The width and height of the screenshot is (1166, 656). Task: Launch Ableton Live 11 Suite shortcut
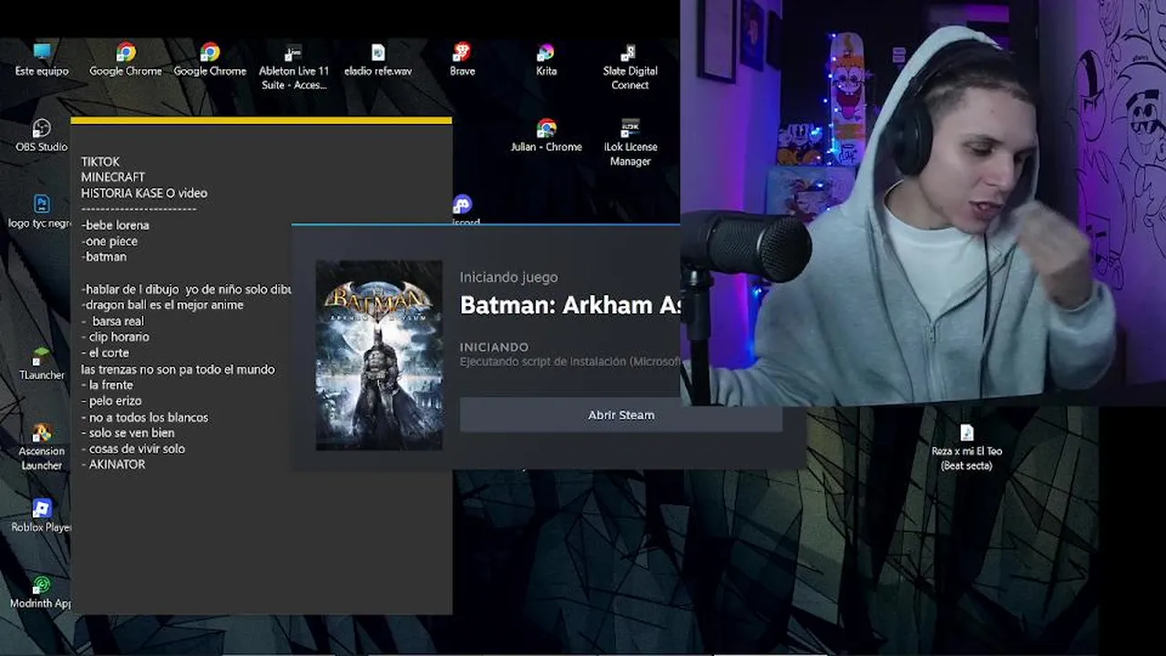[x=293, y=67]
